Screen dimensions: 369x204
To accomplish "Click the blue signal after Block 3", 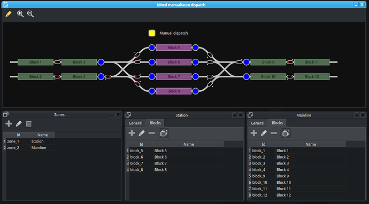I will pyautogui.click(x=101, y=62).
